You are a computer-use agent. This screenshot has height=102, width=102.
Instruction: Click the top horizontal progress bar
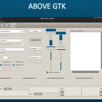[x=56, y=30]
